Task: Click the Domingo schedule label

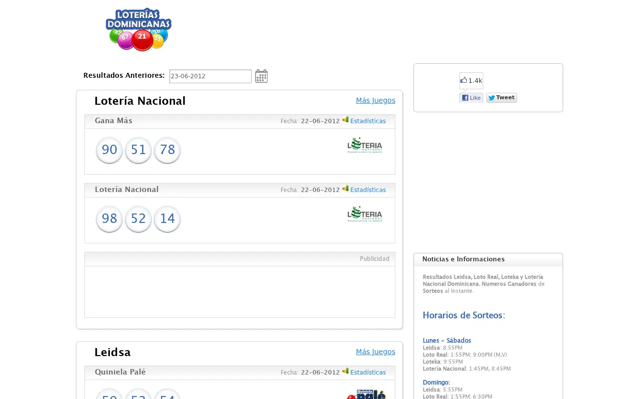Action: tap(436, 383)
